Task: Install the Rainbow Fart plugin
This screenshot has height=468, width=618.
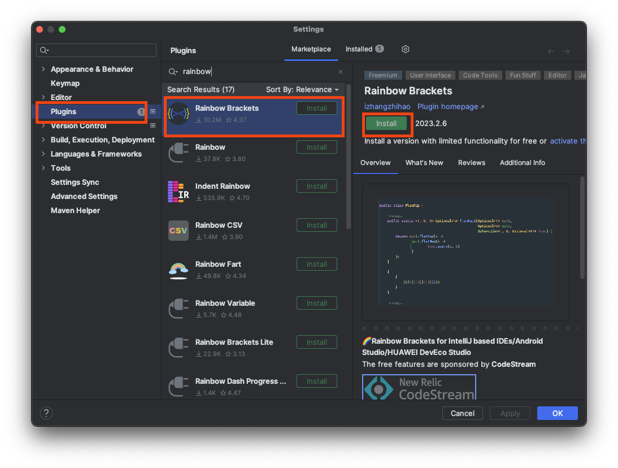Action: pyautogui.click(x=317, y=265)
